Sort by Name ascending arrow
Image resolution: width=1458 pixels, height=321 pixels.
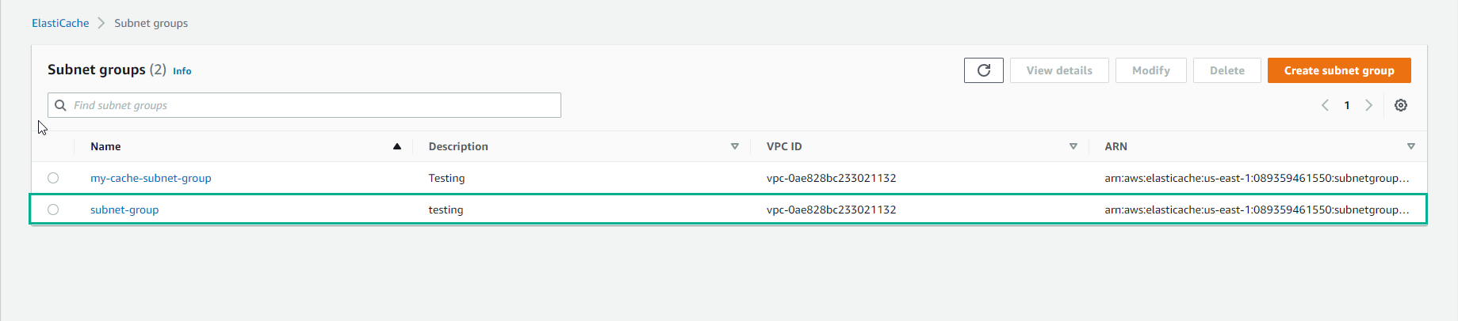(x=397, y=146)
